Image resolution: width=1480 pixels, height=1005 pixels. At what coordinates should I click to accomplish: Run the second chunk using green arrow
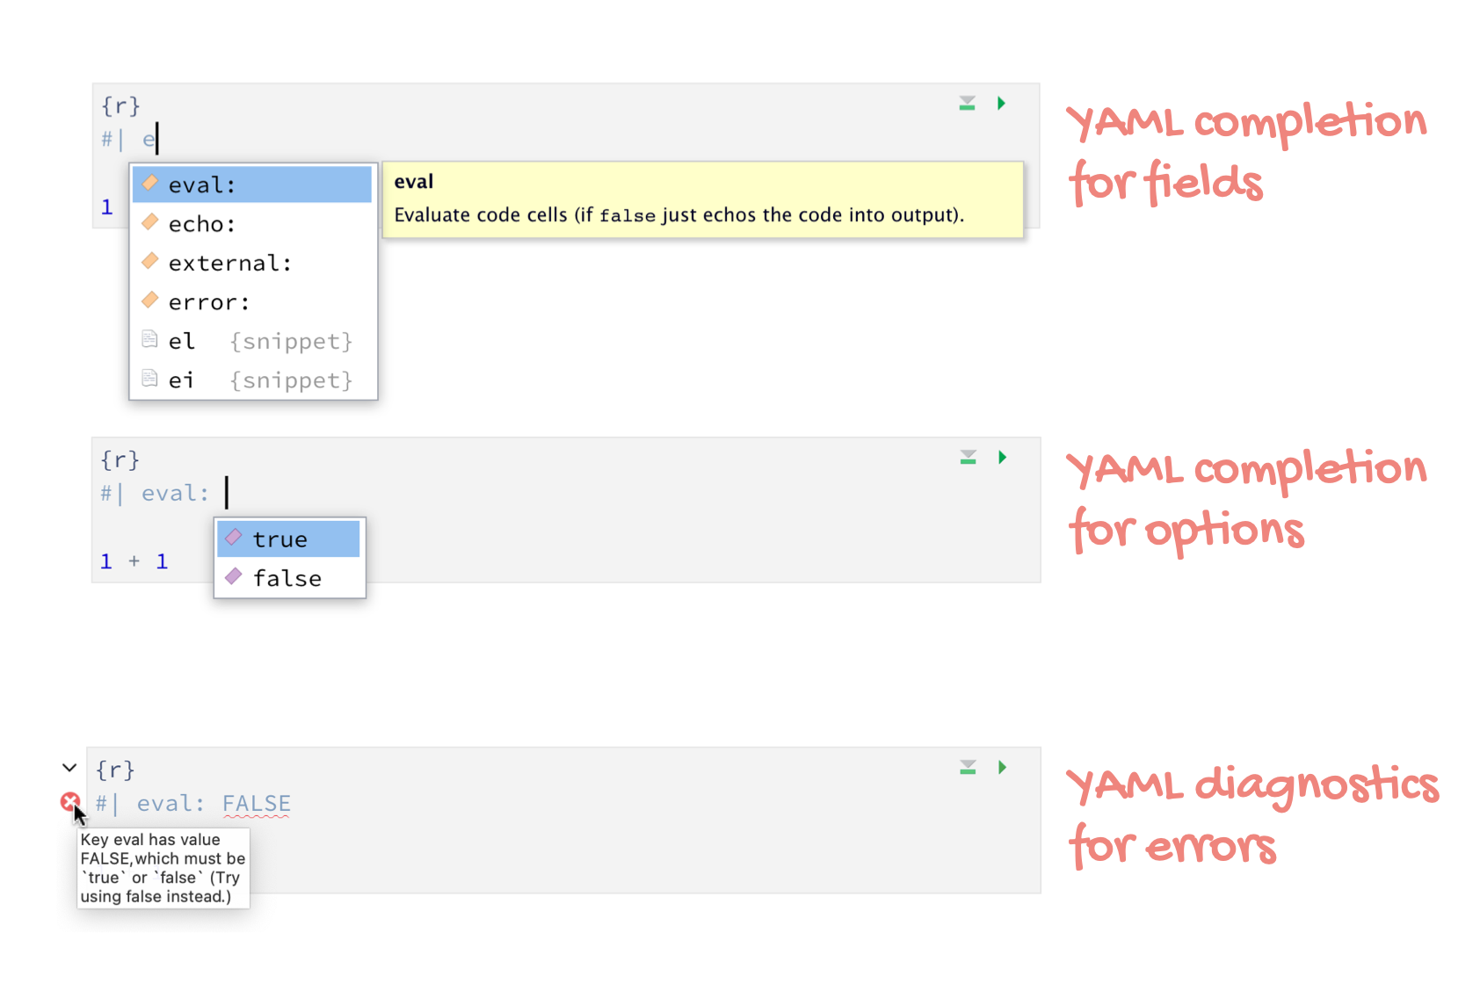1002,458
